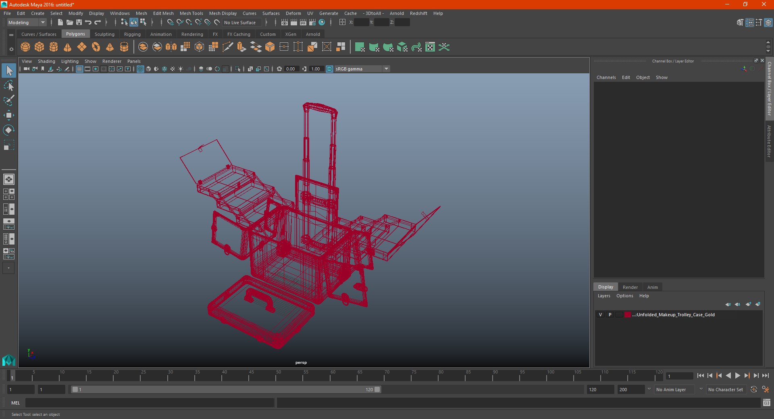Create a polygon cube from the shelf

point(40,47)
